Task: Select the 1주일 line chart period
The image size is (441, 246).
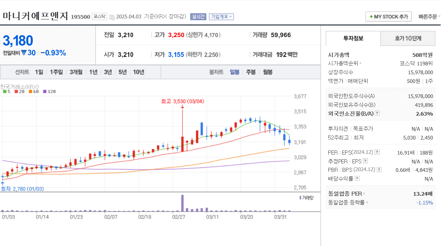Action: pos(56,72)
